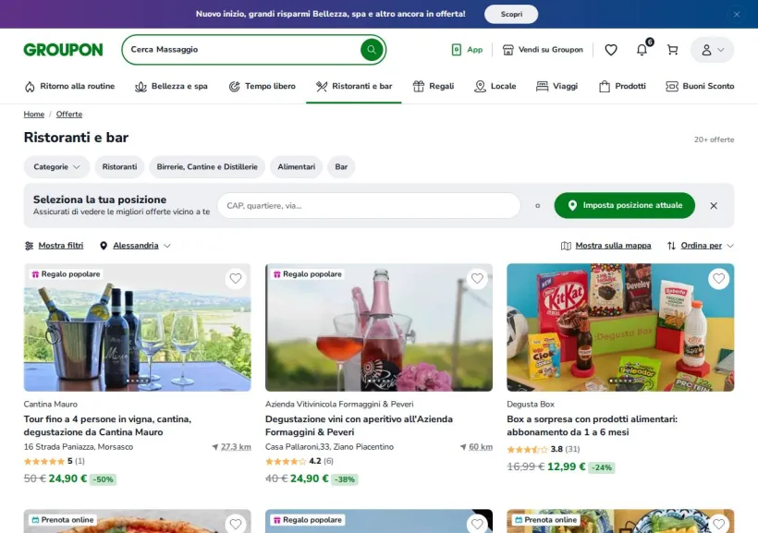Click Imposta posizione attuale button
Viewport: 758px width, 533px height.
pyautogui.click(x=625, y=205)
